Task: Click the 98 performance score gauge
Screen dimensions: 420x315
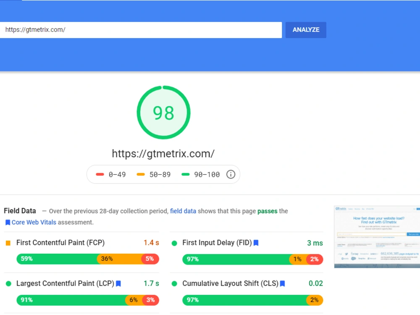Action: 163,113
